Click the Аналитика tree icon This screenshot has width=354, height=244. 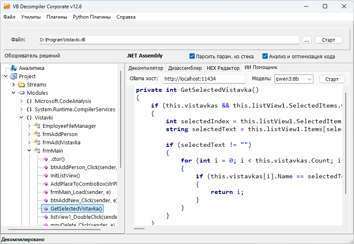pyautogui.click(x=14, y=68)
